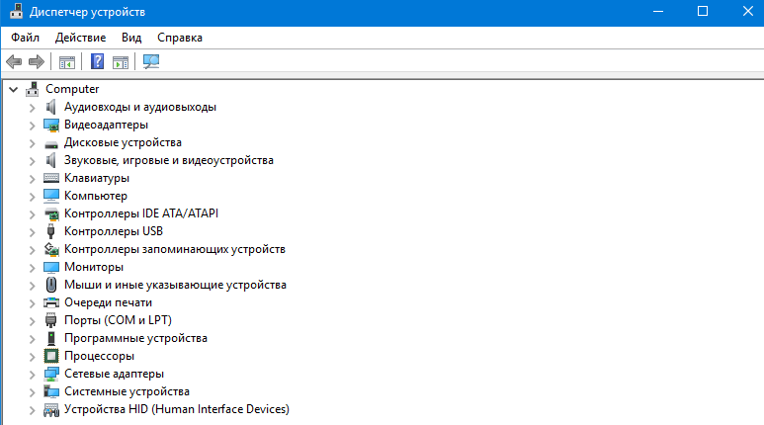Select the Дисковые устройства label text

click(x=123, y=142)
